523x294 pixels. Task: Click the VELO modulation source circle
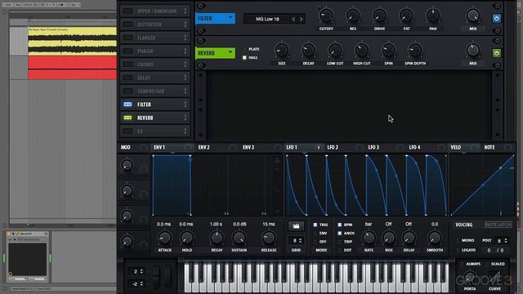[x=474, y=147]
